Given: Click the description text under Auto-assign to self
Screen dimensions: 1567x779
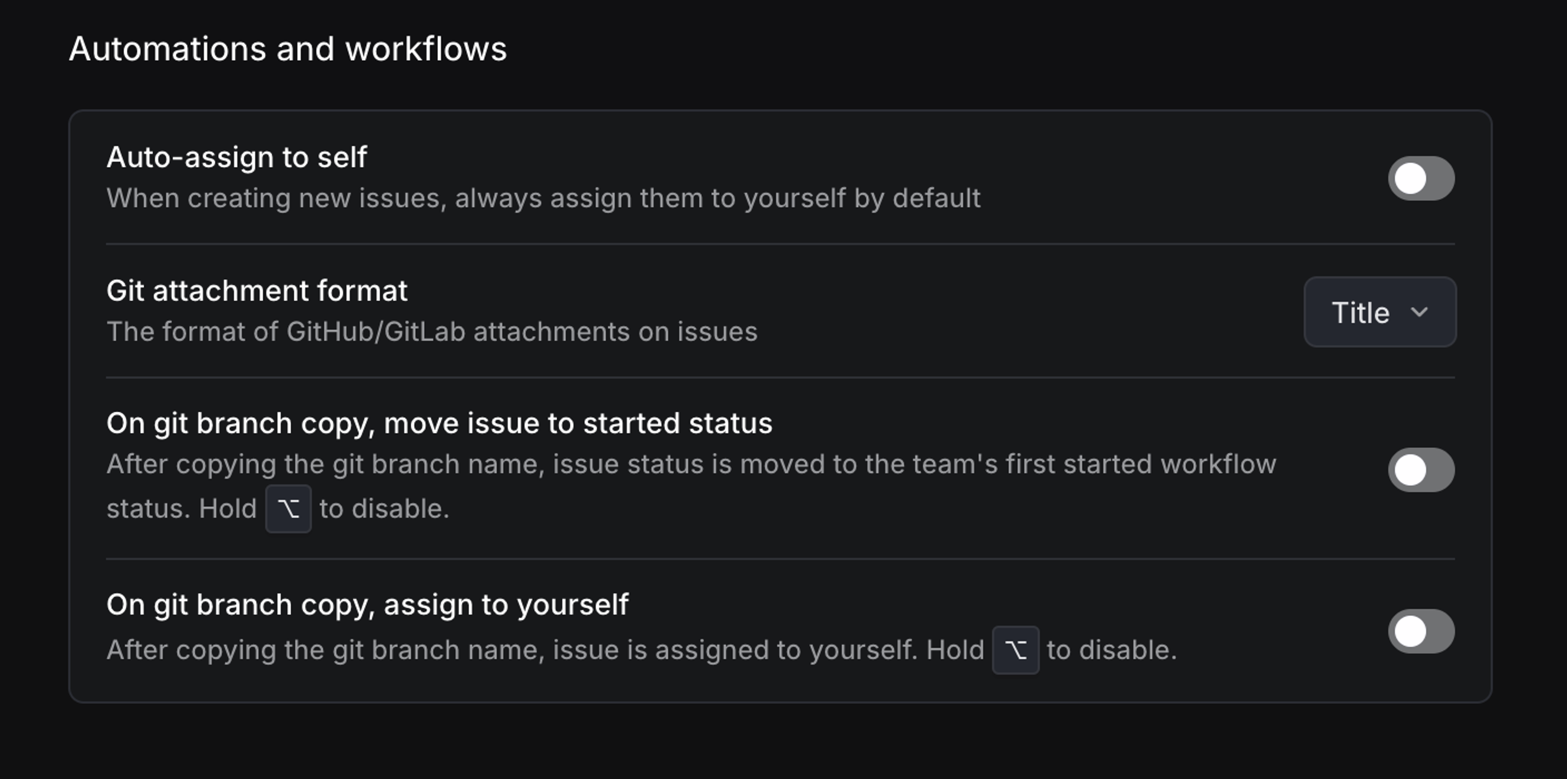Looking at the screenshot, I should click(543, 197).
